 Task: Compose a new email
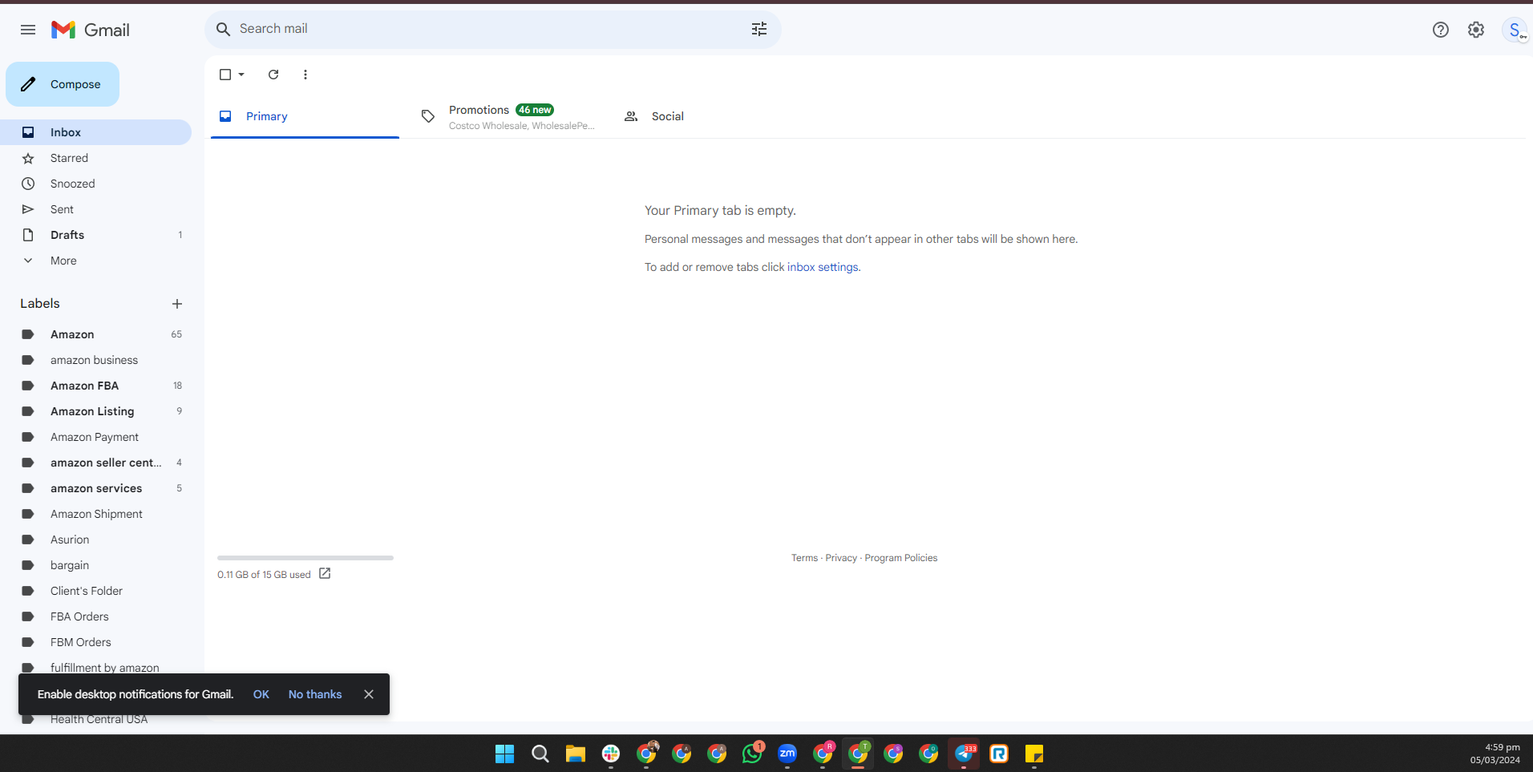click(x=63, y=84)
